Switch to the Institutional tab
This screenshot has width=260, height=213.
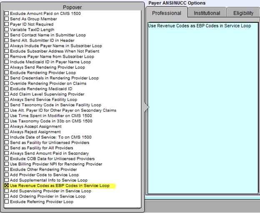click(x=206, y=13)
